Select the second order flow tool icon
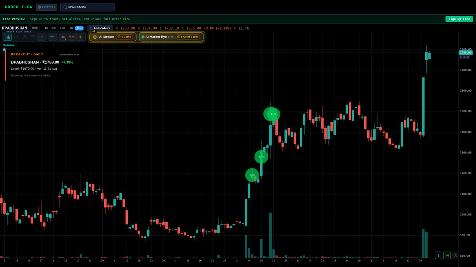This screenshot has height=267, width=476. click(x=16, y=37)
